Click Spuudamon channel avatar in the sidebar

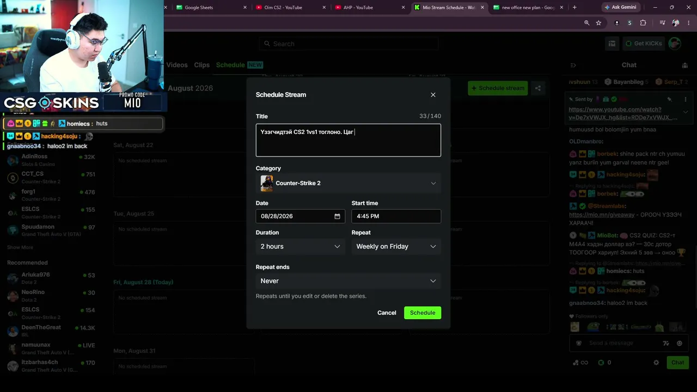coord(13,230)
